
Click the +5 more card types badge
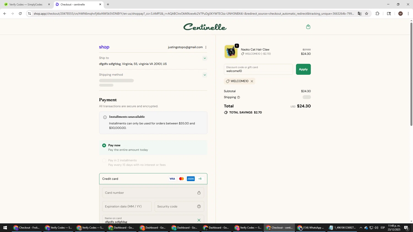[x=200, y=179]
